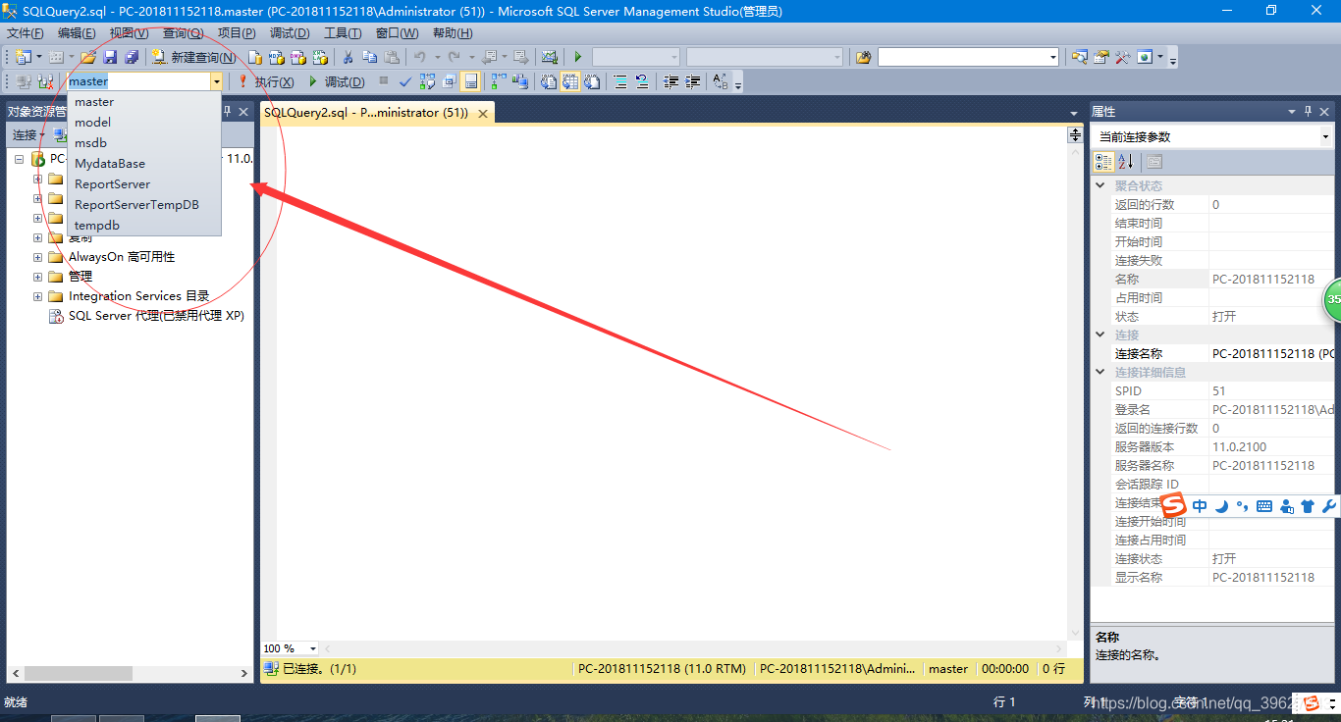Image resolution: width=1341 pixels, height=722 pixels.
Task: Choose ReportServerTempDB from database list
Action: [x=144, y=205]
